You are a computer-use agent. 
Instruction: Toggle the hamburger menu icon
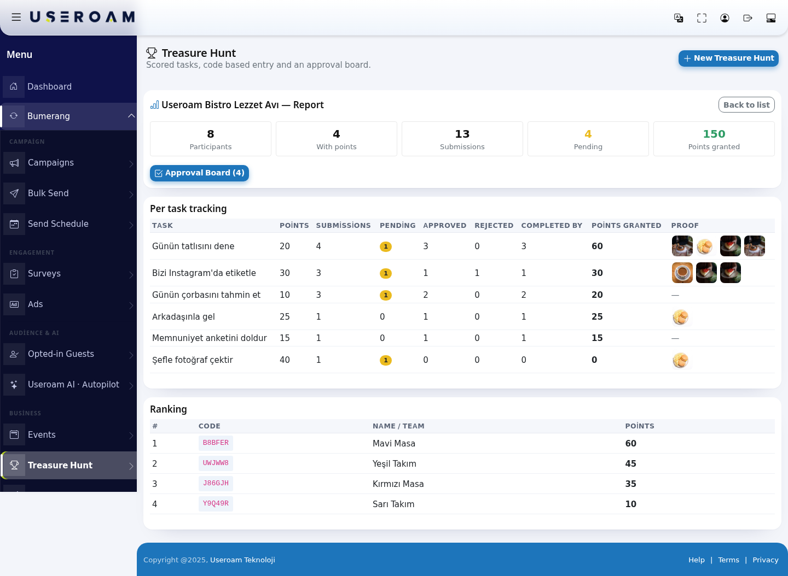pyautogui.click(x=16, y=17)
